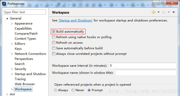Expand the Ant tree node
The width and height of the screenshot is (180, 96).
click(x=7, y=94)
